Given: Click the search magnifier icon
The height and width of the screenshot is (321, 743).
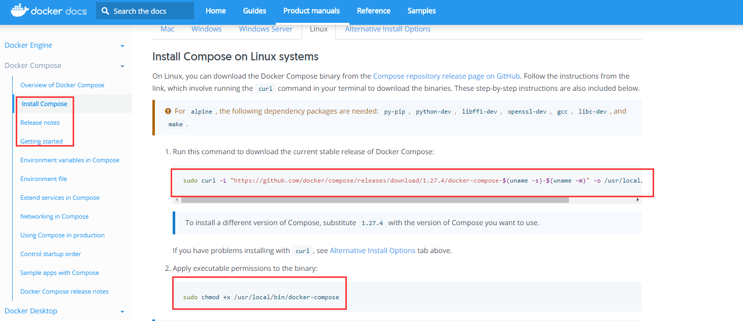Looking at the screenshot, I should click(105, 11).
